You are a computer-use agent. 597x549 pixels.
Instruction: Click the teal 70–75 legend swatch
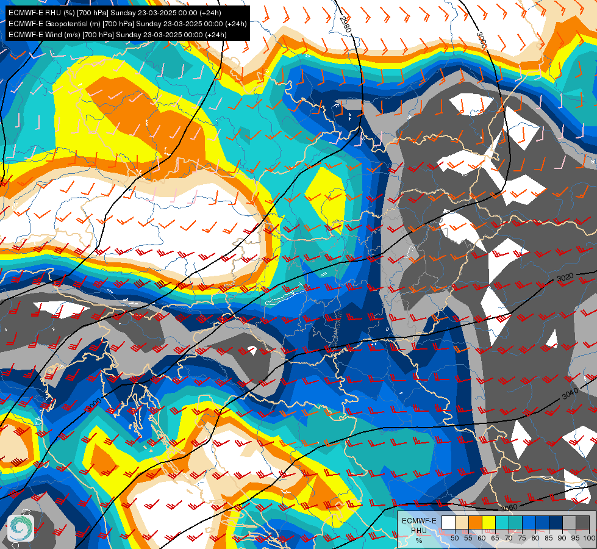pos(515,522)
